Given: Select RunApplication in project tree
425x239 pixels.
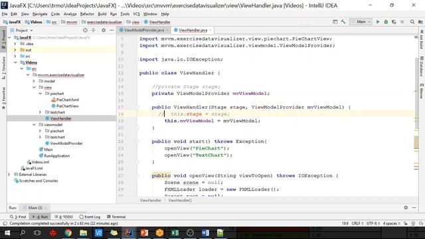Looking at the screenshot, I should 54,156.
